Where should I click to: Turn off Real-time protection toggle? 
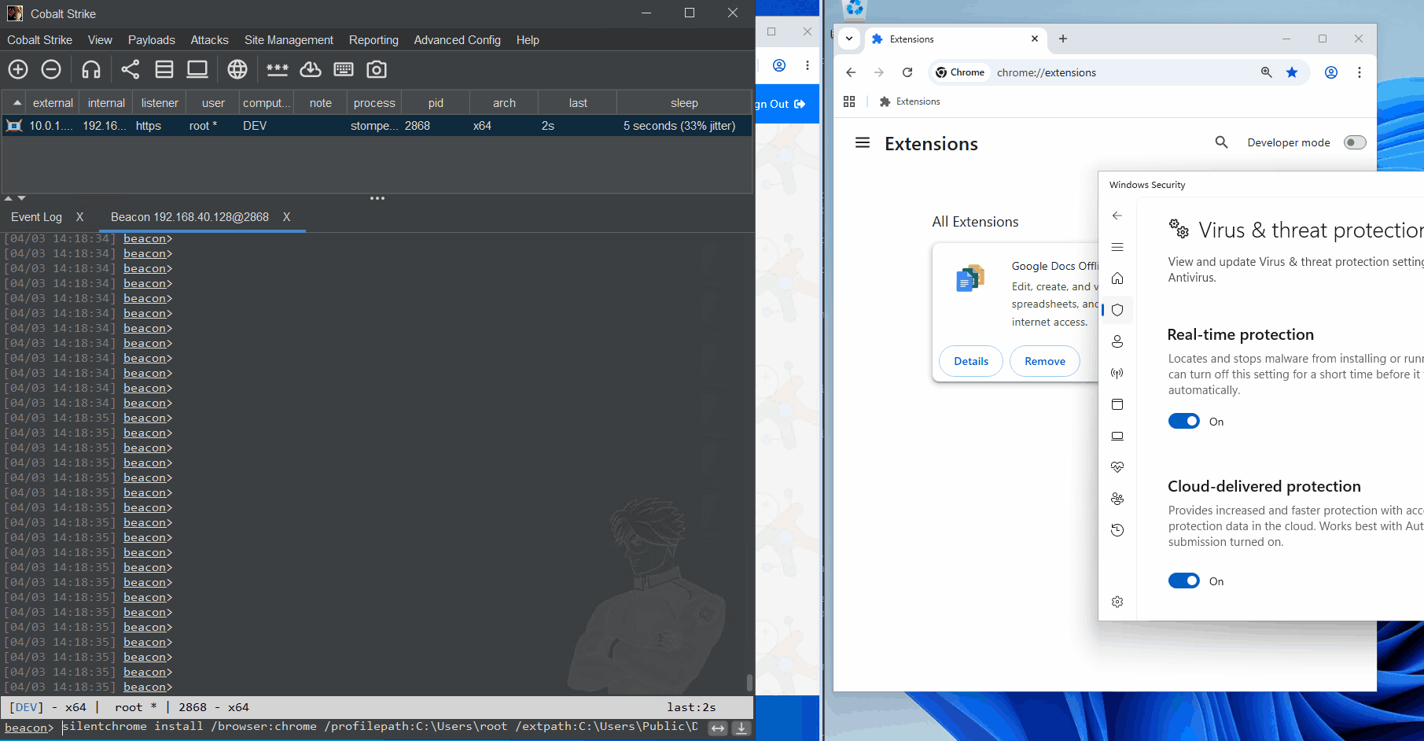[x=1184, y=422]
